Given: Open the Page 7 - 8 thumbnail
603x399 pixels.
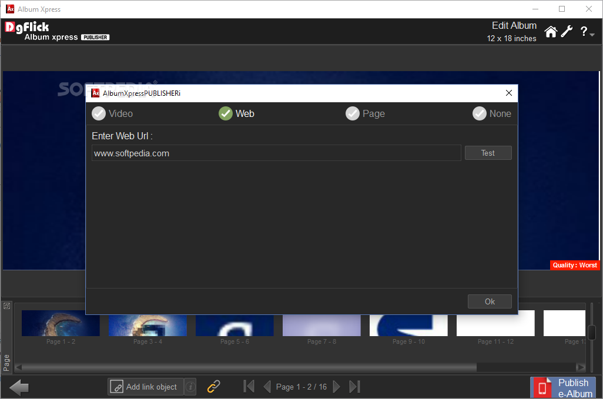Looking at the screenshot, I should tap(321, 325).
